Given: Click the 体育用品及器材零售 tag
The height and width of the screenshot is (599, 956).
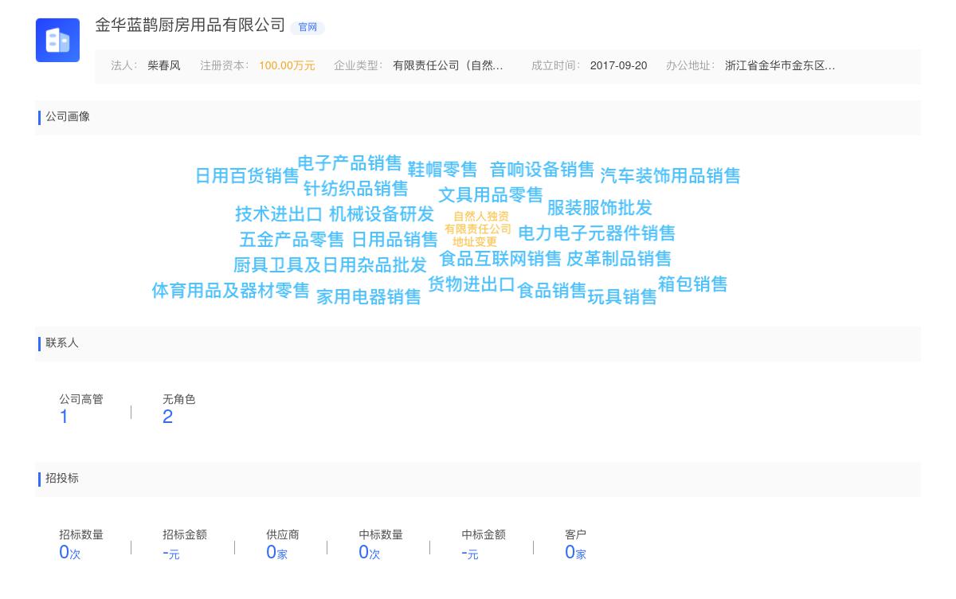Looking at the screenshot, I should coord(230,291).
